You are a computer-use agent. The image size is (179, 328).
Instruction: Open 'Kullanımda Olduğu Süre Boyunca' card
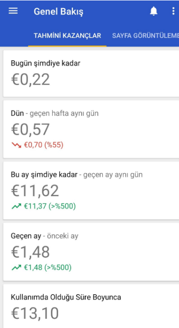coord(91,306)
